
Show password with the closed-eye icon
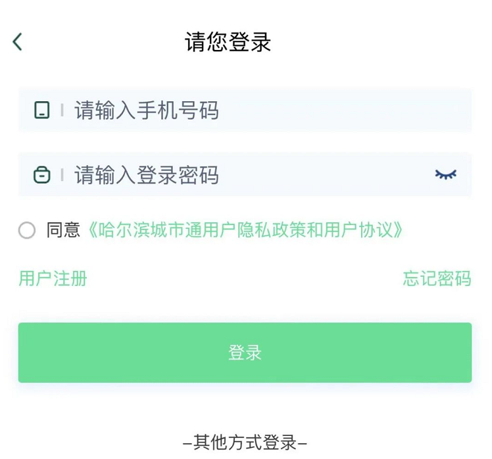445,174
